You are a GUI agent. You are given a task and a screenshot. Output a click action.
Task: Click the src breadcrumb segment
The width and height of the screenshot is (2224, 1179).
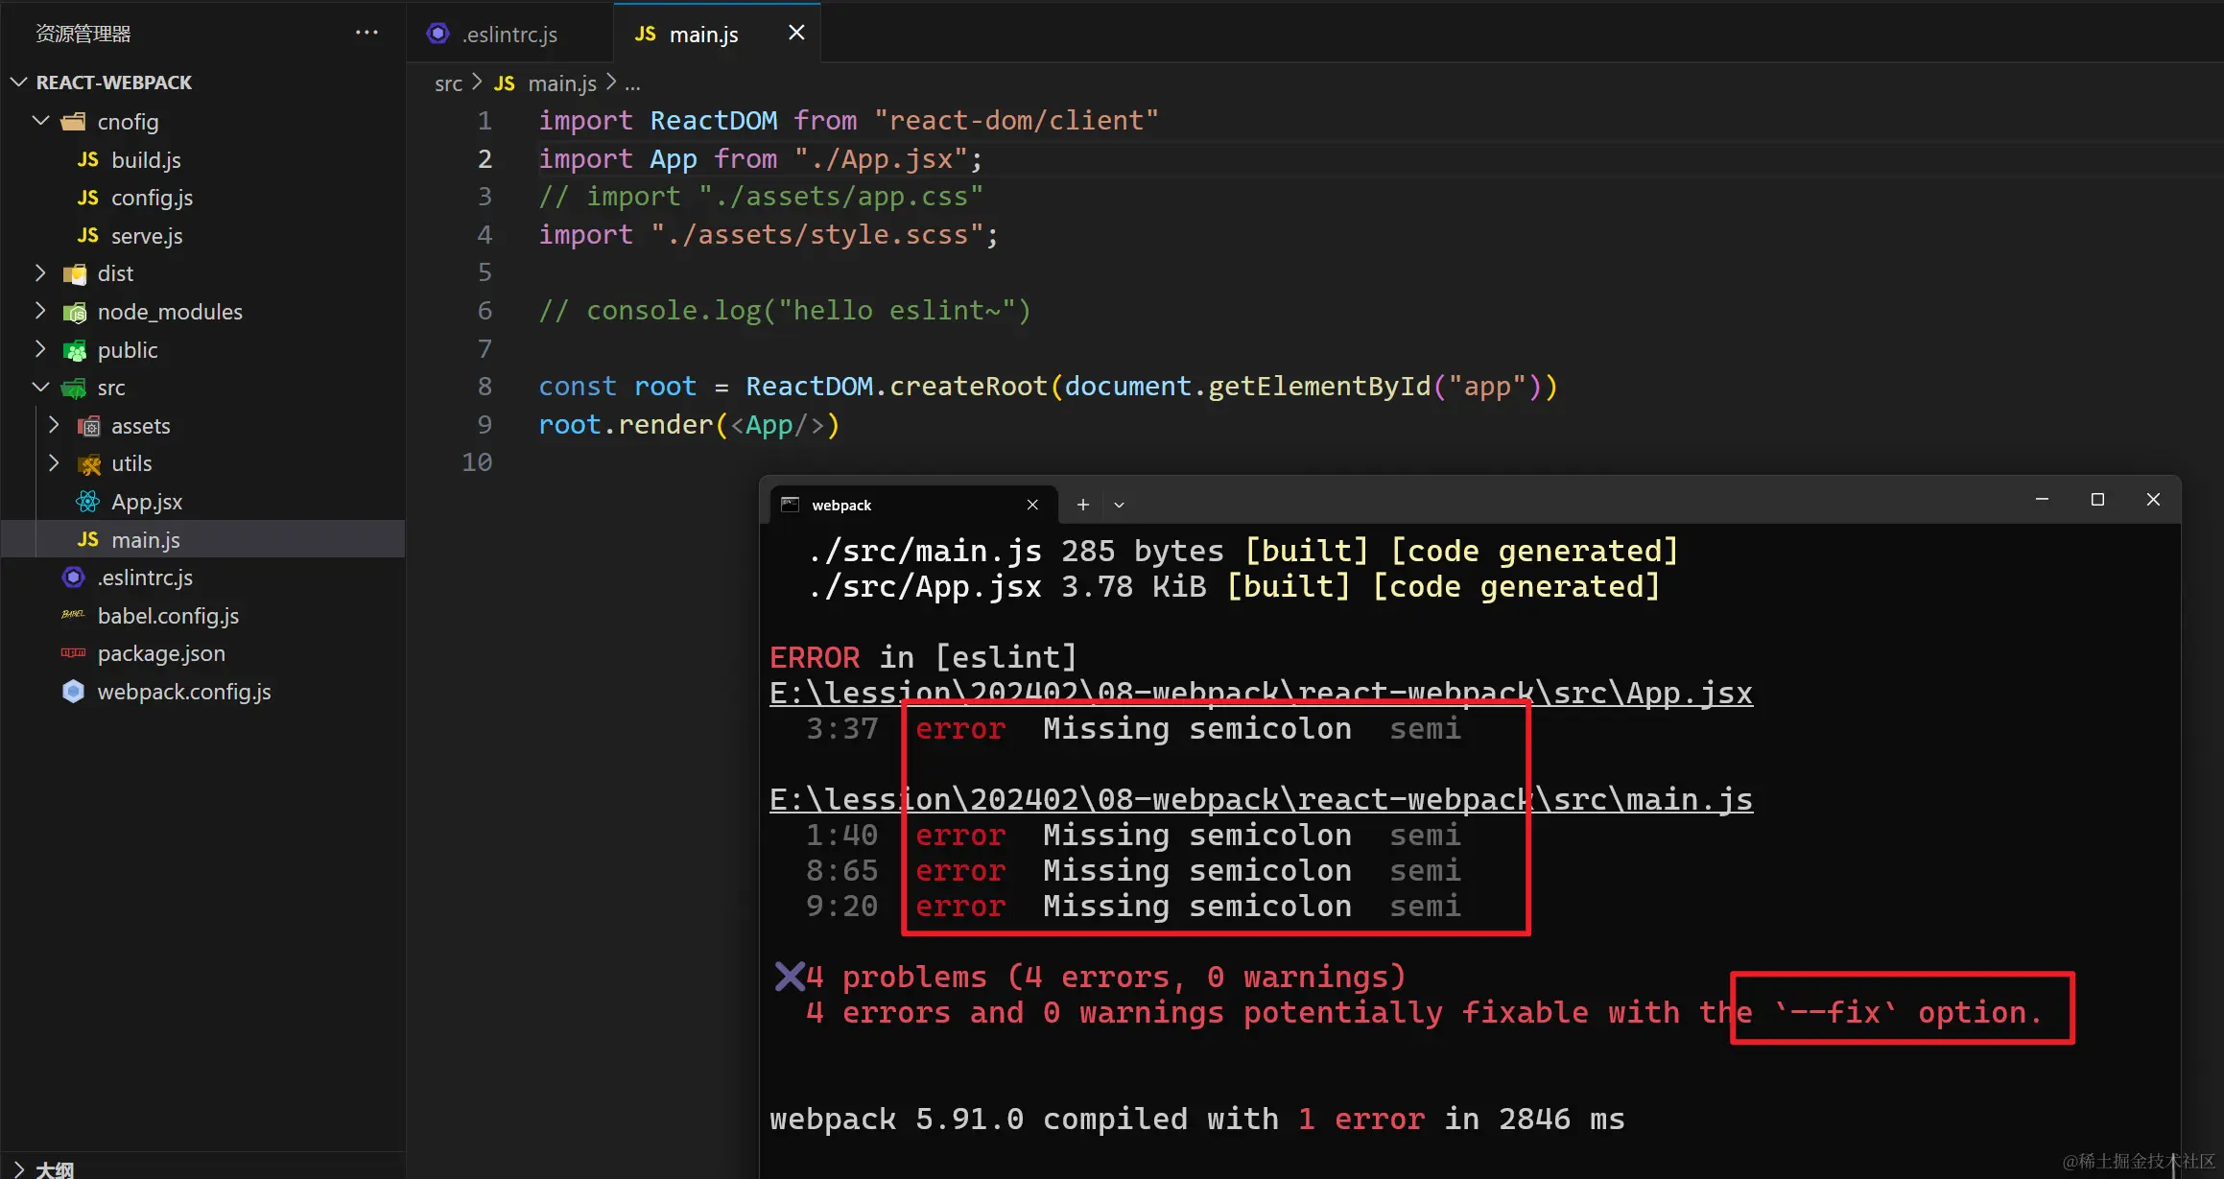coord(448,83)
